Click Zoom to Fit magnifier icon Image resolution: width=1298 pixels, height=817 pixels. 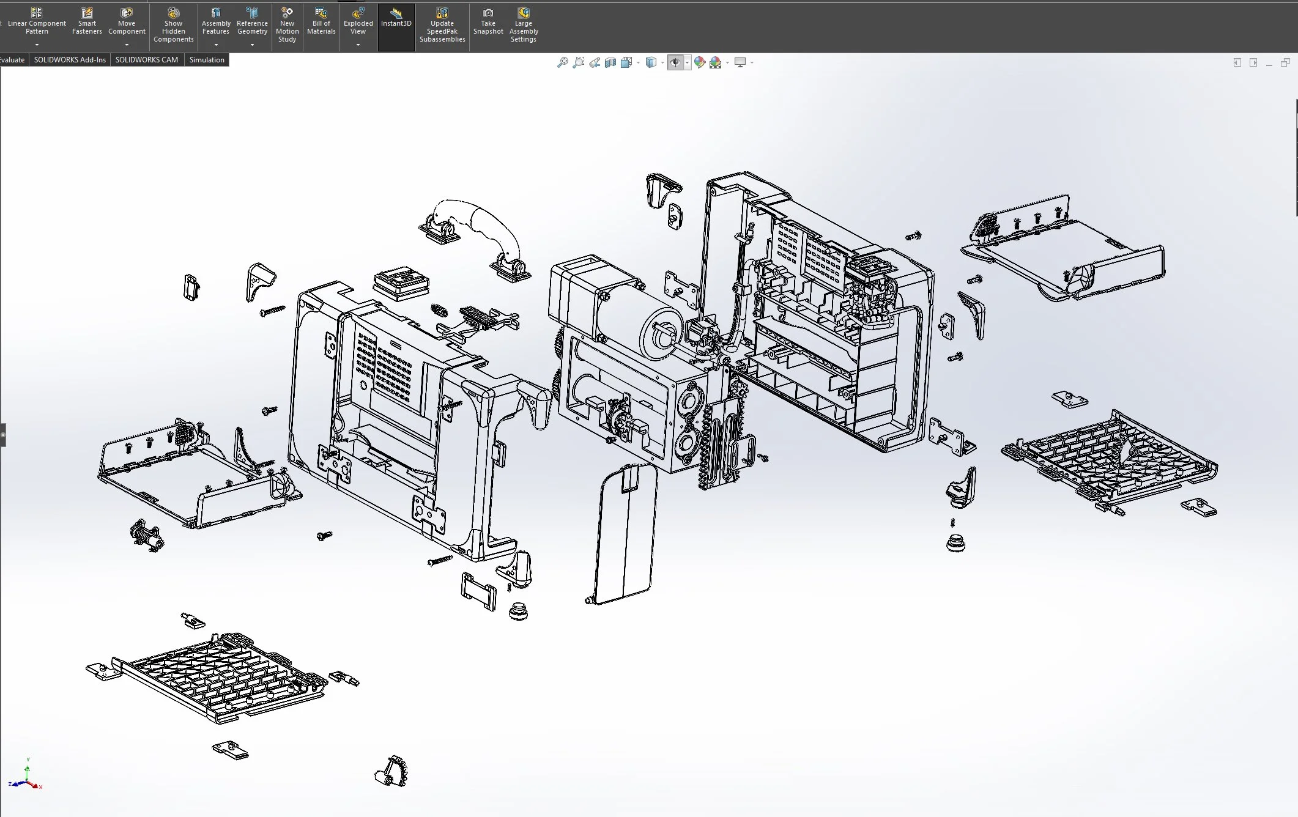point(562,62)
